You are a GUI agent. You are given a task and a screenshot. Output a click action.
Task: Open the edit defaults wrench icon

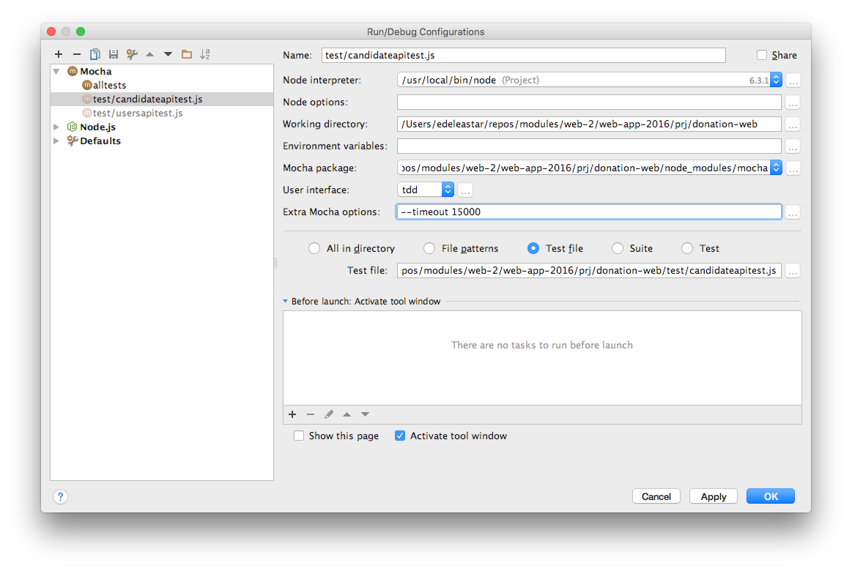pyautogui.click(x=132, y=54)
